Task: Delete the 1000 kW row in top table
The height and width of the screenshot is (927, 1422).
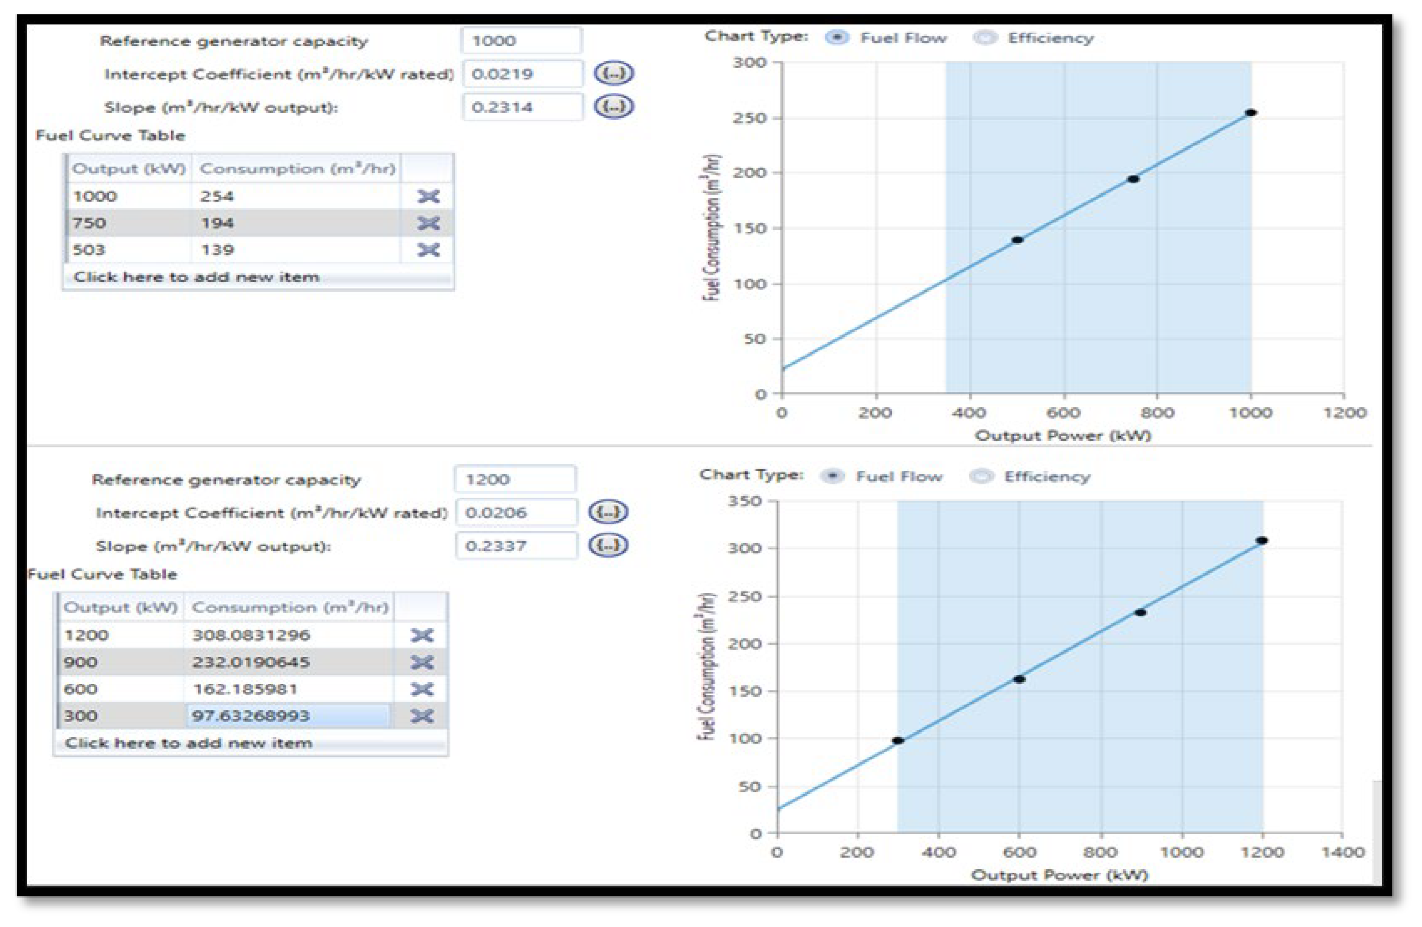Action: (x=428, y=197)
